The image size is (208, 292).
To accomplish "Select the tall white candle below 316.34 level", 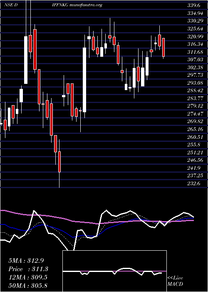I will click(84, 80).
